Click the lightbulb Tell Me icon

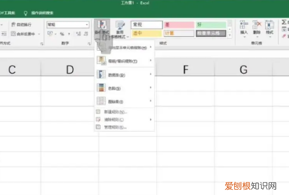pos(26,13)
